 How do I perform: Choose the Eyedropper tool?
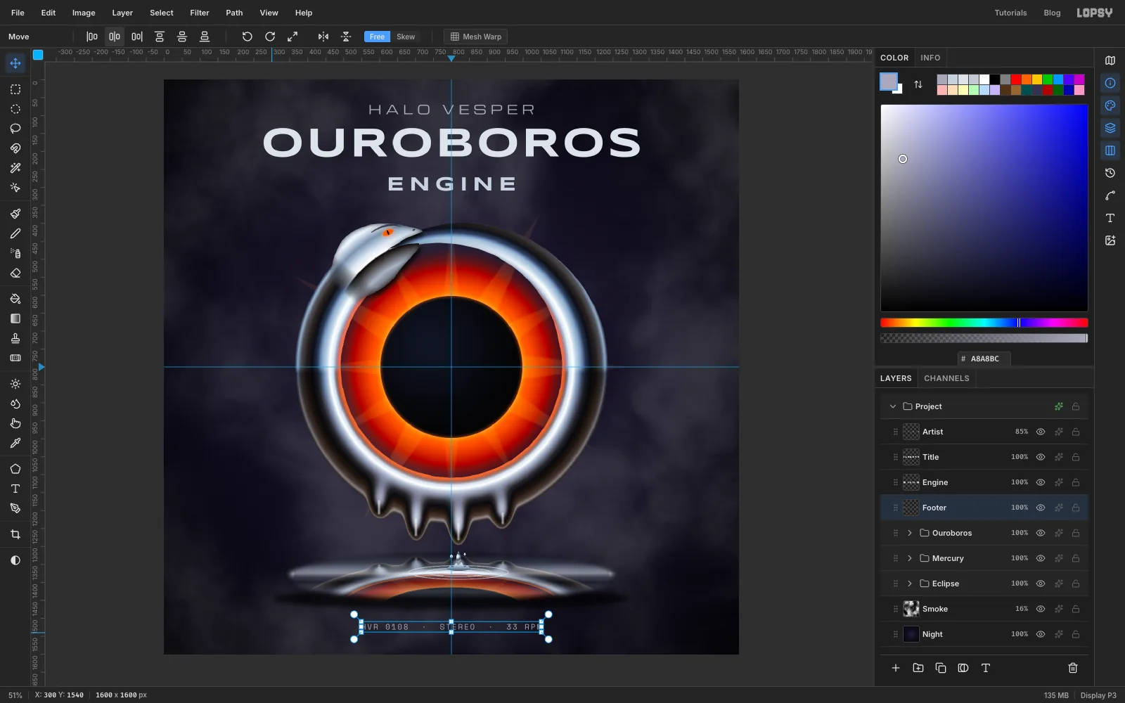coord(15,443)
